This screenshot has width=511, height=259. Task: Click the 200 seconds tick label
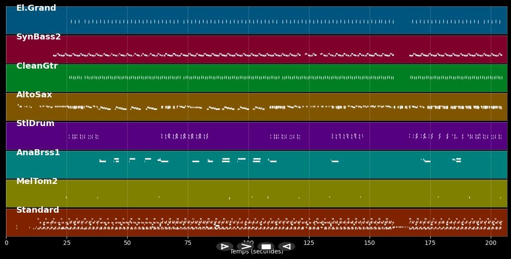click(x=491, y=243)
